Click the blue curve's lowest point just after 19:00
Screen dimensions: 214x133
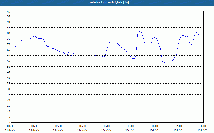pyautogui.click(x=163, y=63)
